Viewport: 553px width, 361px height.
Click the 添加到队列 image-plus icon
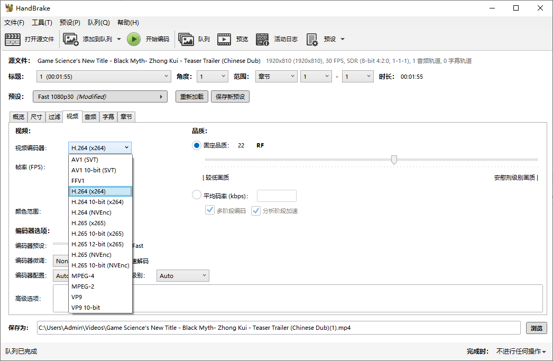point(70,39)
